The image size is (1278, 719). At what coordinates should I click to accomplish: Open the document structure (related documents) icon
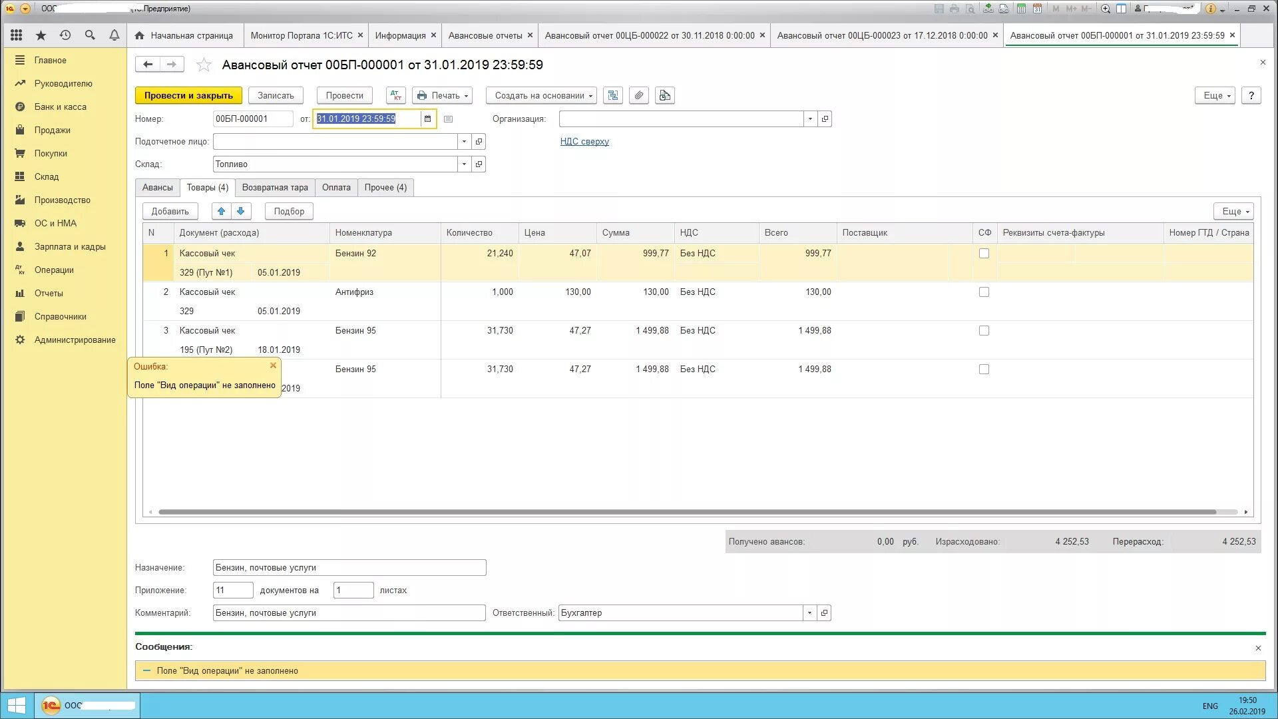[612, 95]
